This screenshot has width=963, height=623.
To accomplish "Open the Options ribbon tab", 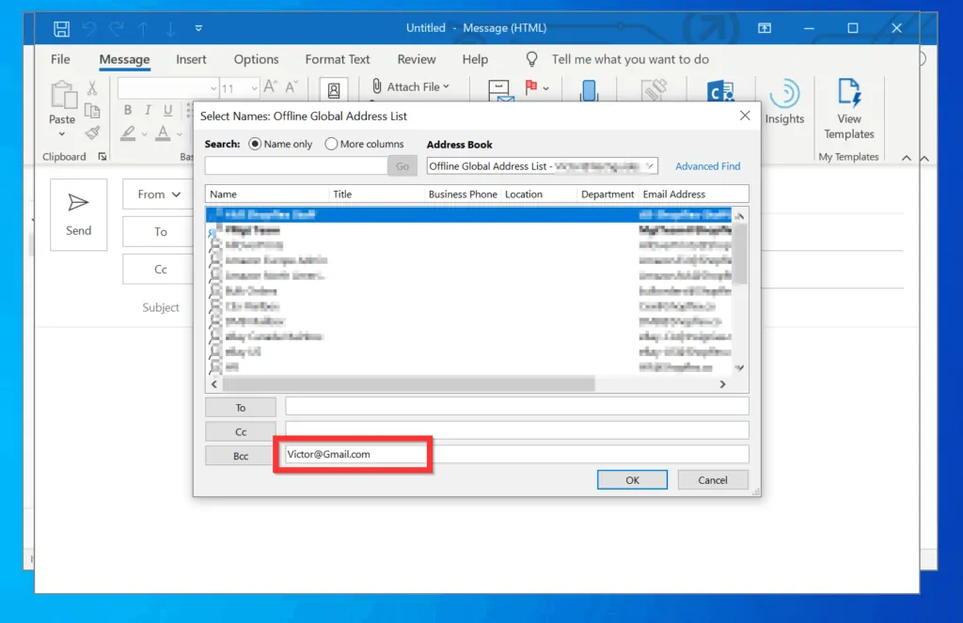I will tap(256, 58).
